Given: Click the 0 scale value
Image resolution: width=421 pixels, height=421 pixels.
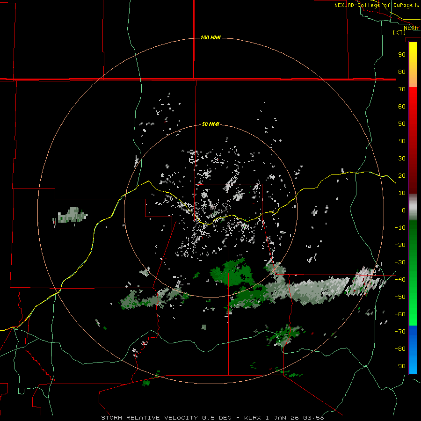Looking at the screenshot, I should coord(404,210).
